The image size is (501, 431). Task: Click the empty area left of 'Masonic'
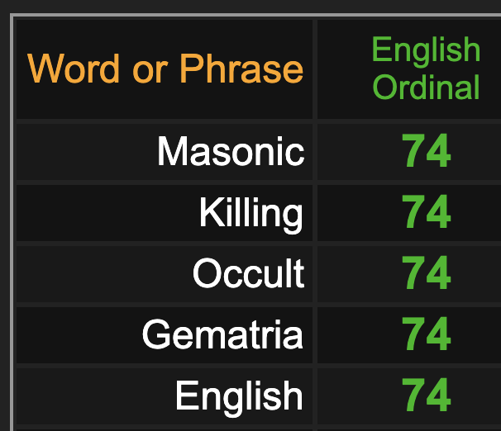pos(84,152)
